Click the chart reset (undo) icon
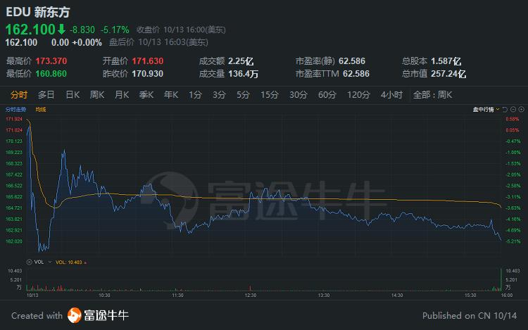The width and height of the screenshot is (528, 330). (x=505, y=110)
